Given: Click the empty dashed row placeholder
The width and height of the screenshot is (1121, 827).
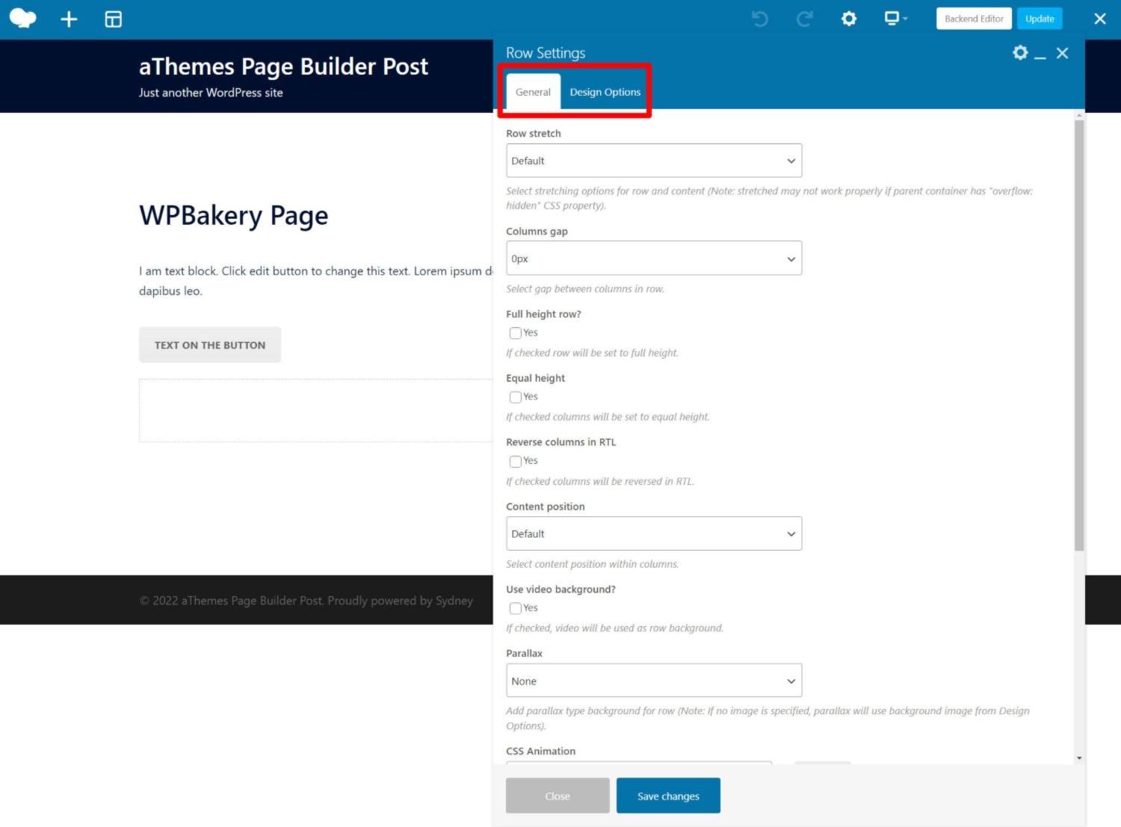Looking at the screenshot, I should [315, 410].
